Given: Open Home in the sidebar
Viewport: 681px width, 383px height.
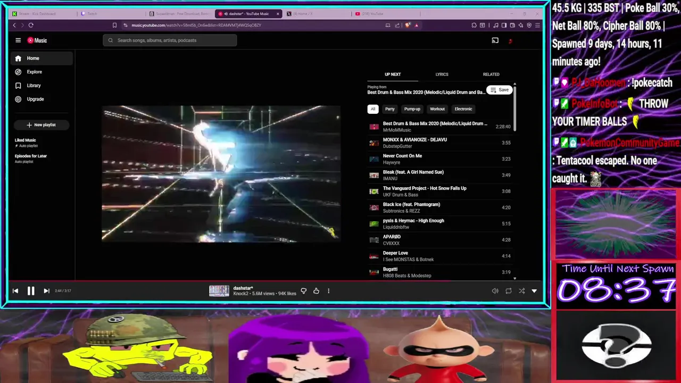Looking at the screenshot, I should click(x=41, y=59).
